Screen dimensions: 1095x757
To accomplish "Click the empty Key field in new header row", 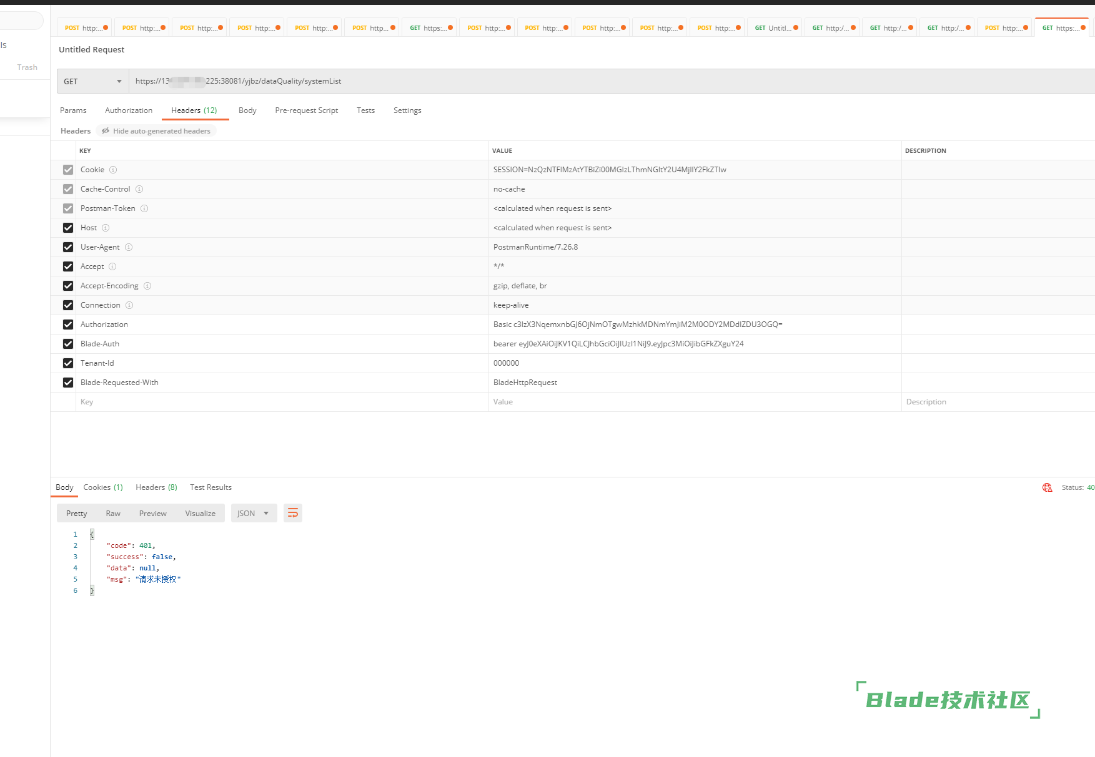I will pos(281,402).
